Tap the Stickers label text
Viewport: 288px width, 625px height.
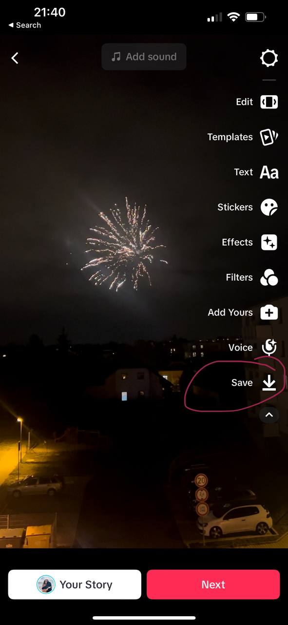235,207
